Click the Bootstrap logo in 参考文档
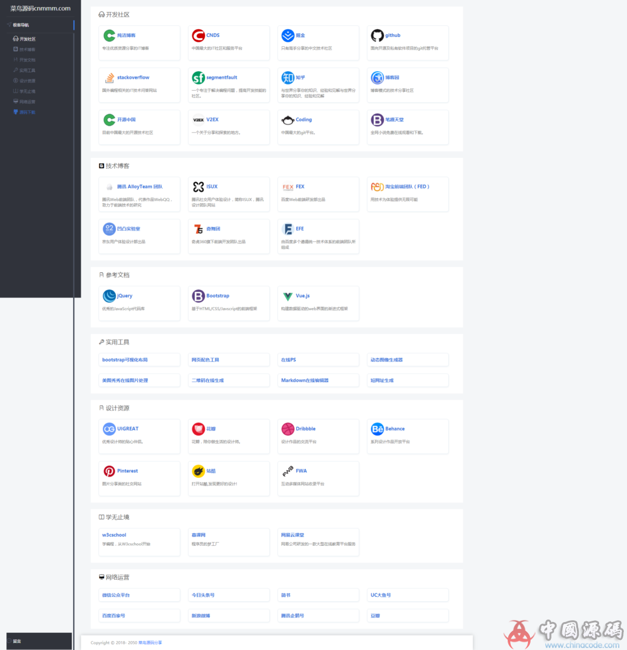Image resolution: width=627 pixels, height=650 pixels. tap(198, 296)
